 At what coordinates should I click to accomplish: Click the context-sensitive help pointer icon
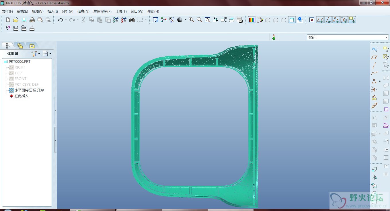point(8,28)
